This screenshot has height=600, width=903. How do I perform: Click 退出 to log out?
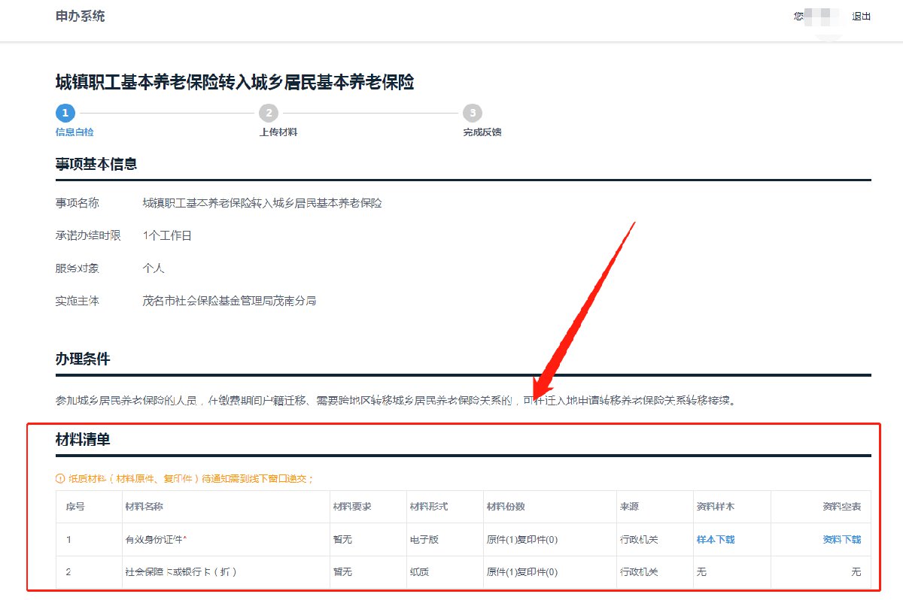861,16
